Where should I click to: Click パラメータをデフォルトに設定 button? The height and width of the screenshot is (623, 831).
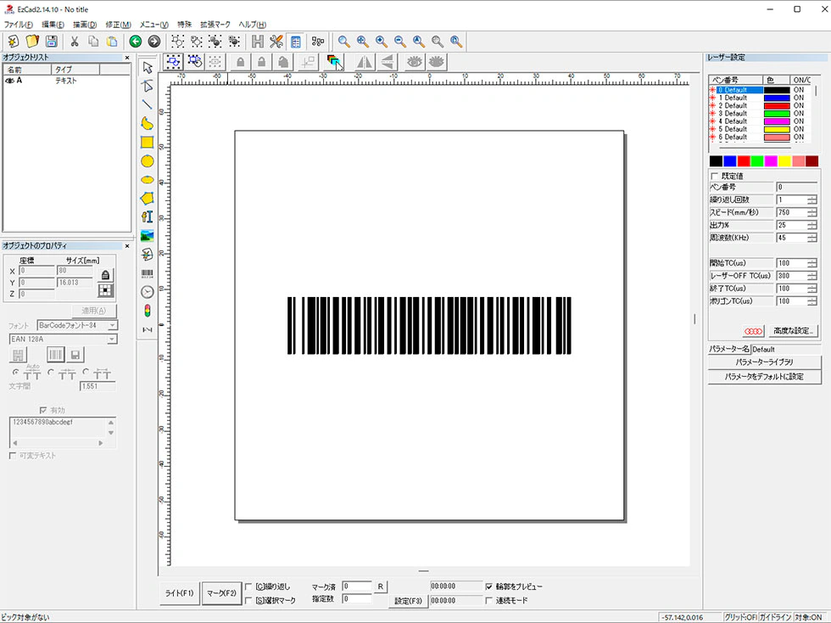(x=764, y=377)
